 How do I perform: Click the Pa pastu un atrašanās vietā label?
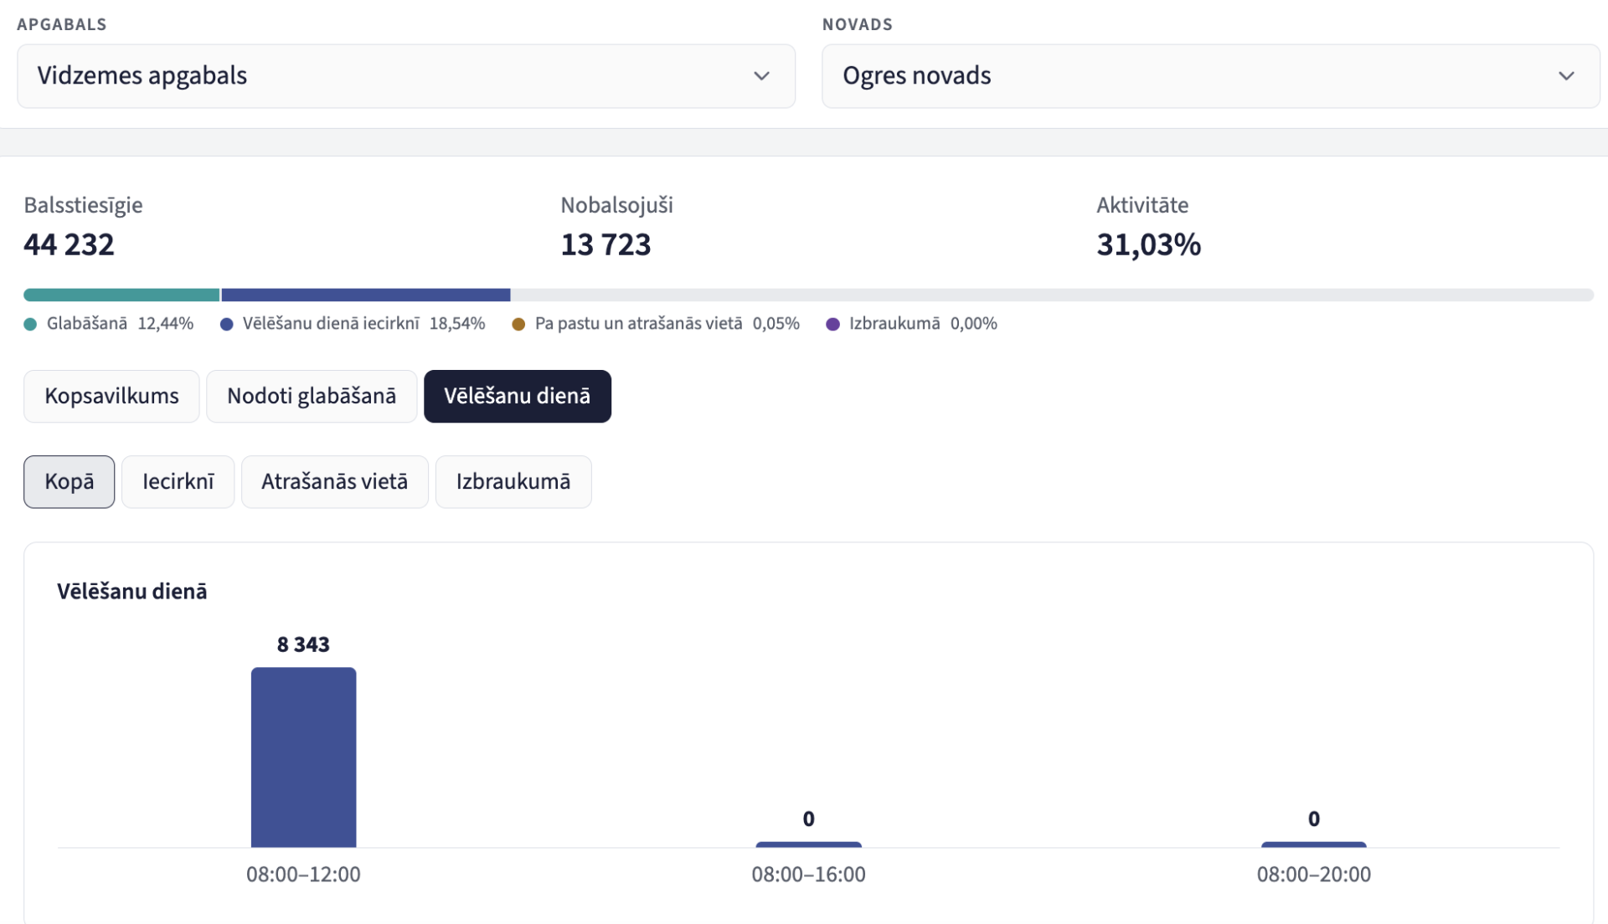[638, 324]
